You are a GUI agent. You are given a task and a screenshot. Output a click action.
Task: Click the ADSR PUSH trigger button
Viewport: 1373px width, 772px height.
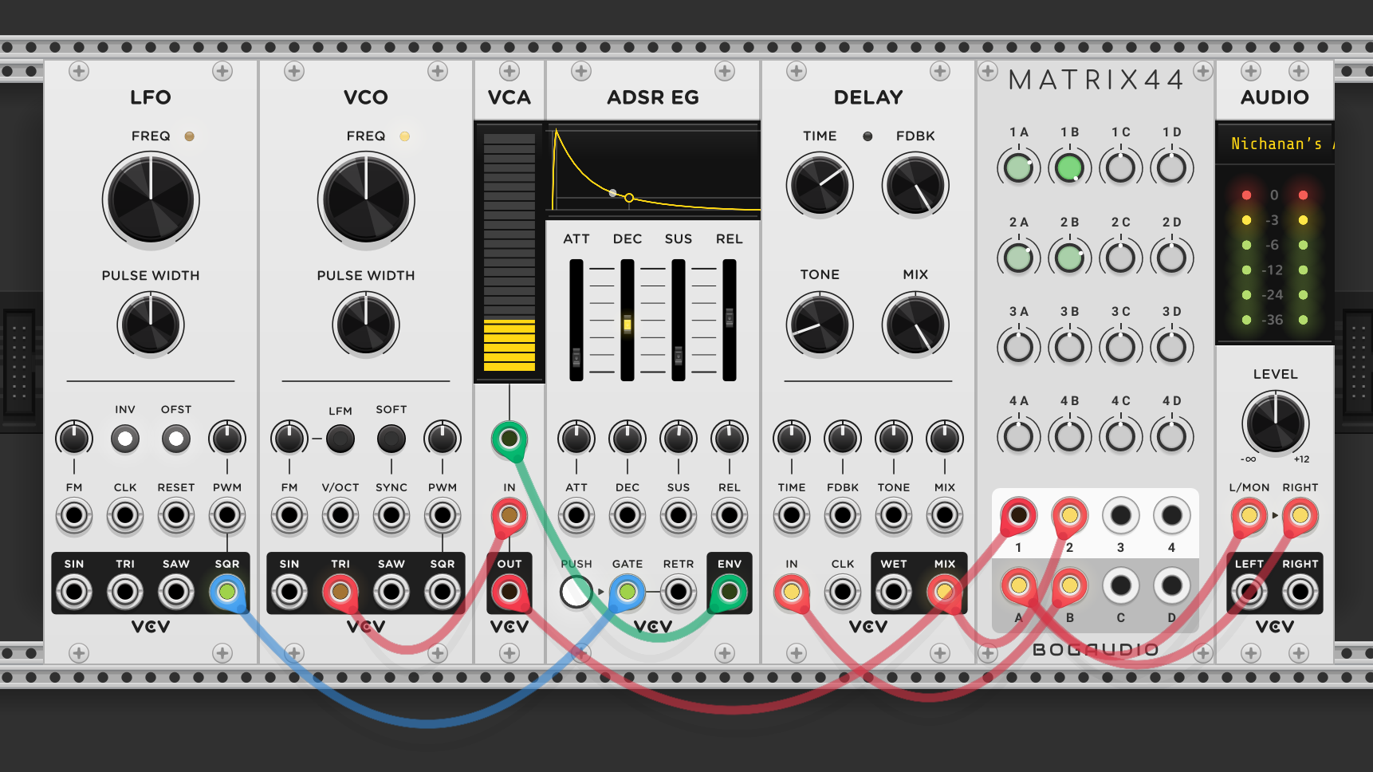[x=576, y=592]
